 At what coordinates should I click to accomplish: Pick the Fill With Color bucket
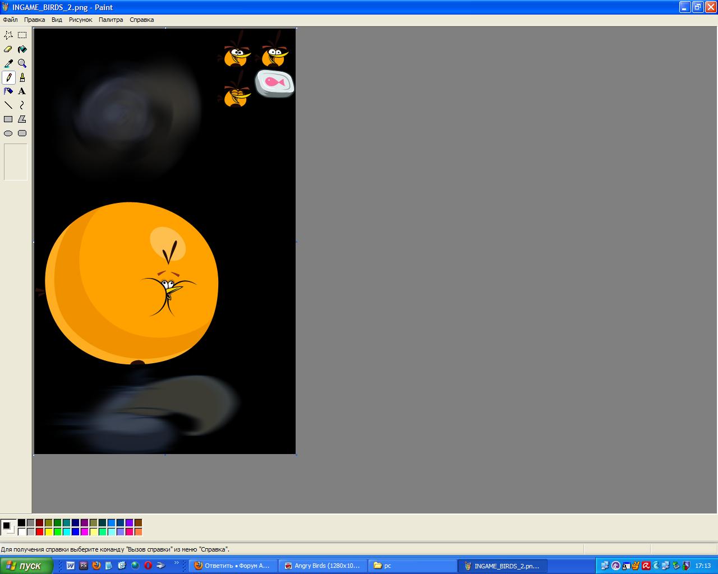point(22,49)
